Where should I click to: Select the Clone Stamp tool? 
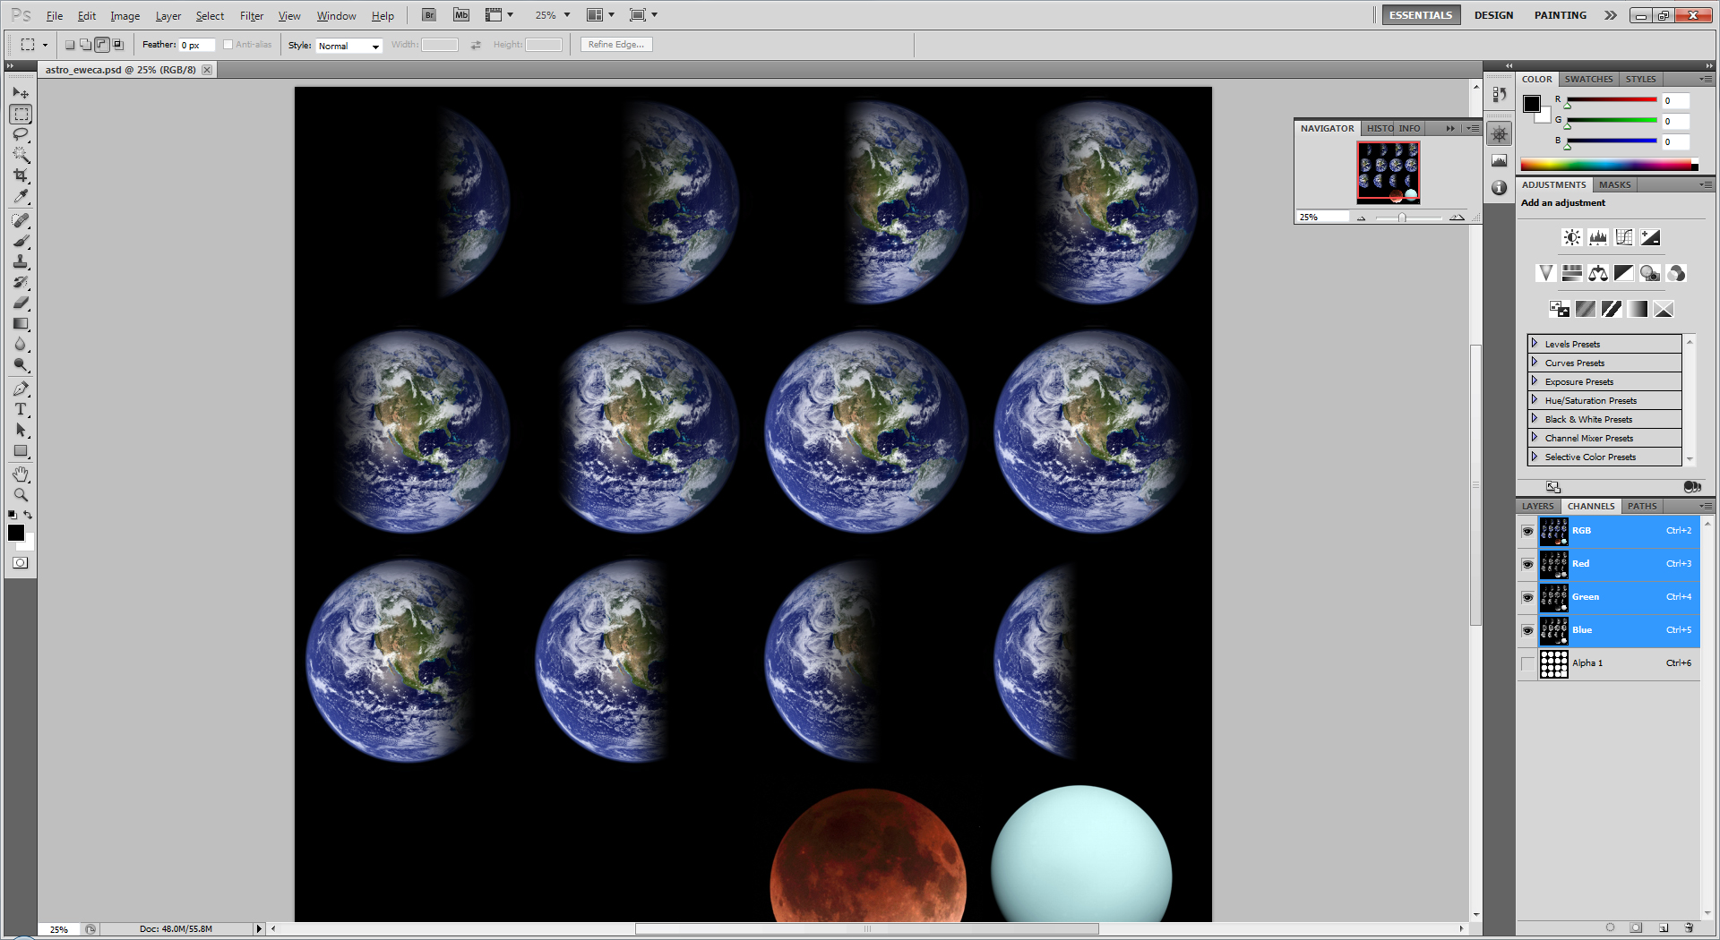pyautogui.click(x=21, y=261)
